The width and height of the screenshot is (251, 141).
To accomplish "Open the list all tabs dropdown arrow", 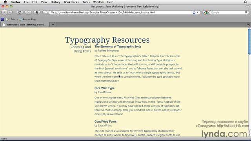I will [x=248, y=24].
